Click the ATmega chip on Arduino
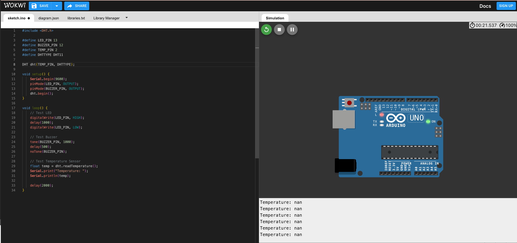The width and height of the screenshot is (517, 243). tap(410, 152)
